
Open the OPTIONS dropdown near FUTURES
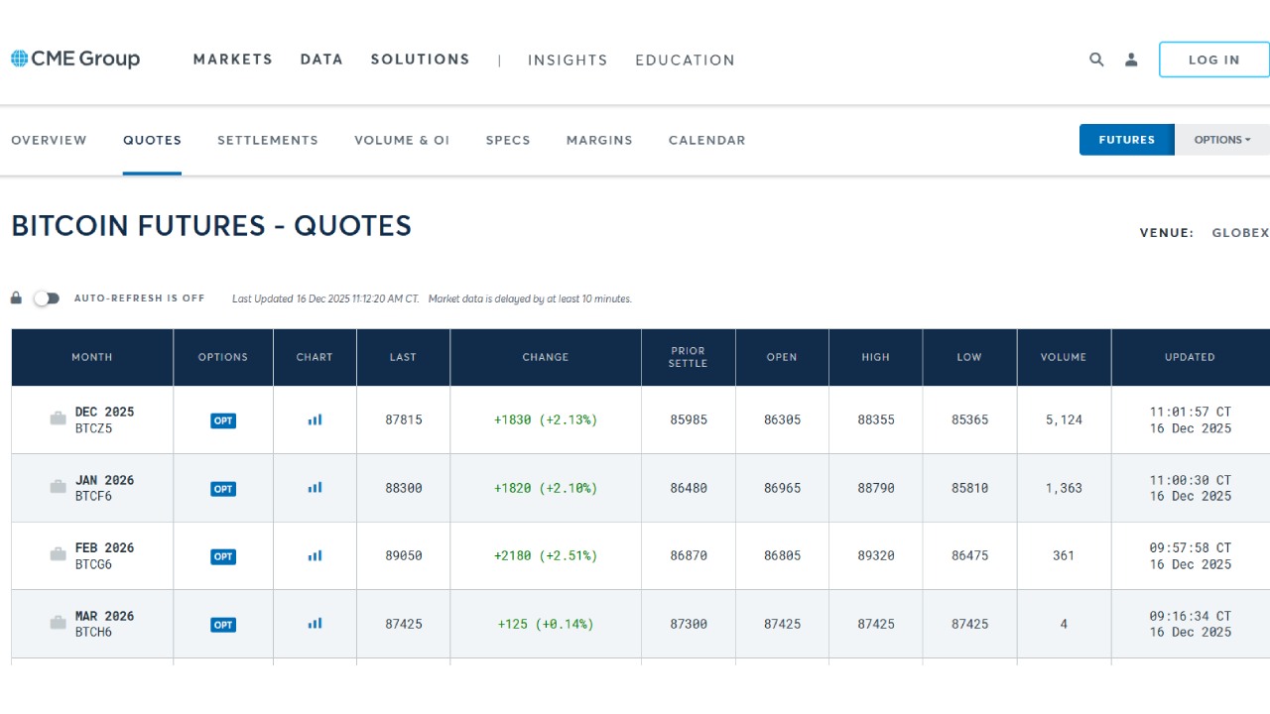1222,140
